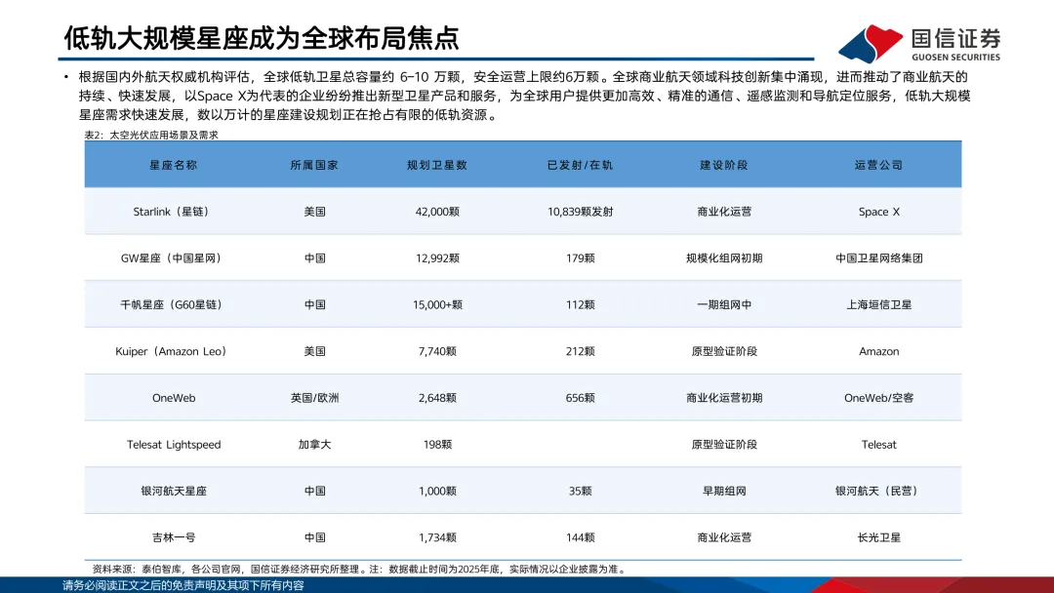Viewport: 1054px width, 593px height.
Task: Select the 1,734颗 cell
Action: [437, 537]
